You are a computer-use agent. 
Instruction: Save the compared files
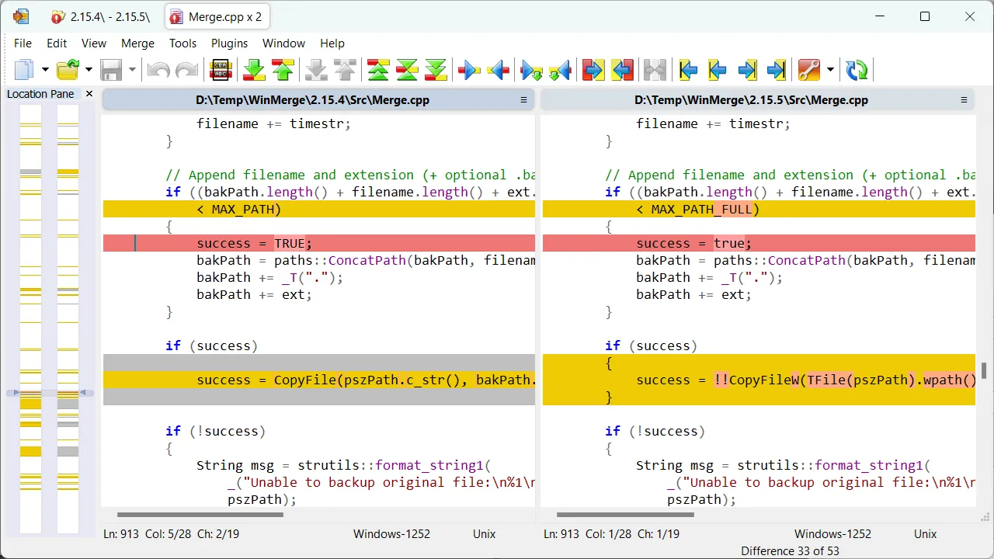pyautogui.click(x=110, y=71)
